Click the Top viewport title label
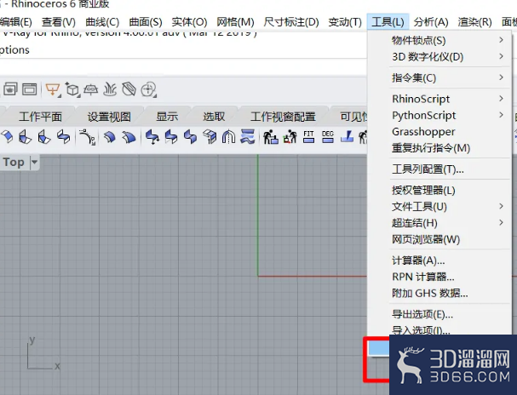Screen dimensions: 517x395 (14, 162)
